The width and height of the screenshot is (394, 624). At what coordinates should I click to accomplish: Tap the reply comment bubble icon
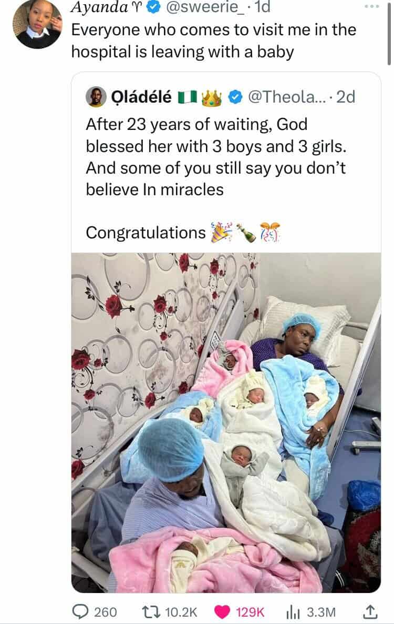[80, 611]
